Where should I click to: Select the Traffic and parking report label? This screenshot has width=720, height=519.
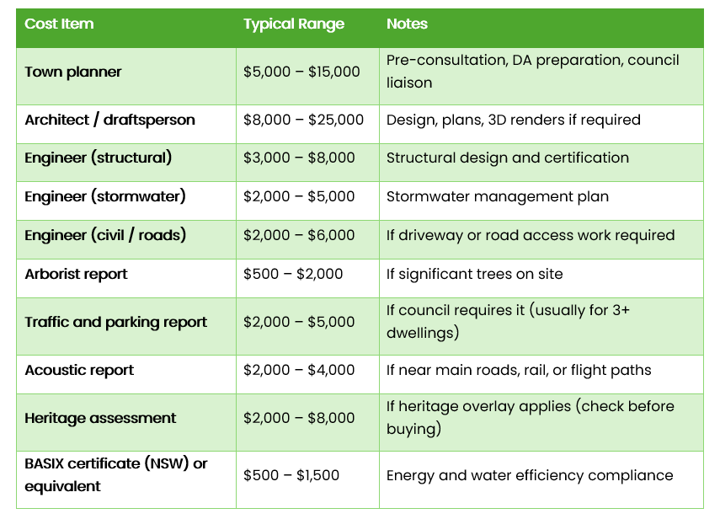tap(115, 322)
